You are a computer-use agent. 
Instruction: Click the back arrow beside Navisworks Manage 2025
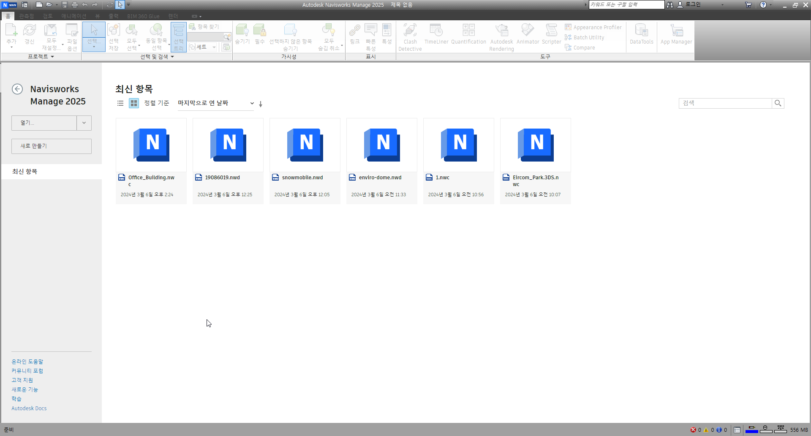[x=17, y=89]
